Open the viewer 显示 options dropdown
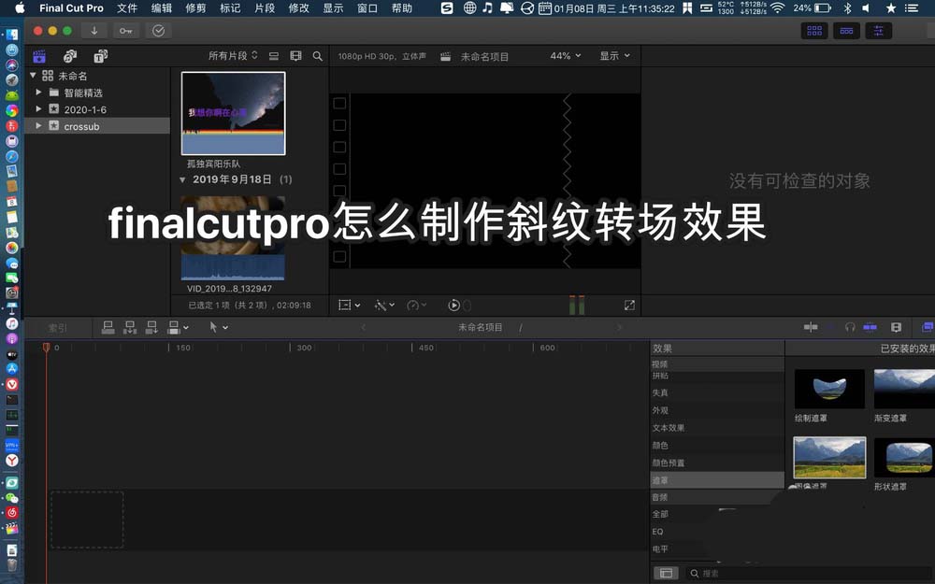Image resolution: width=935 pixels, height=584 pixels. (615, 55)
